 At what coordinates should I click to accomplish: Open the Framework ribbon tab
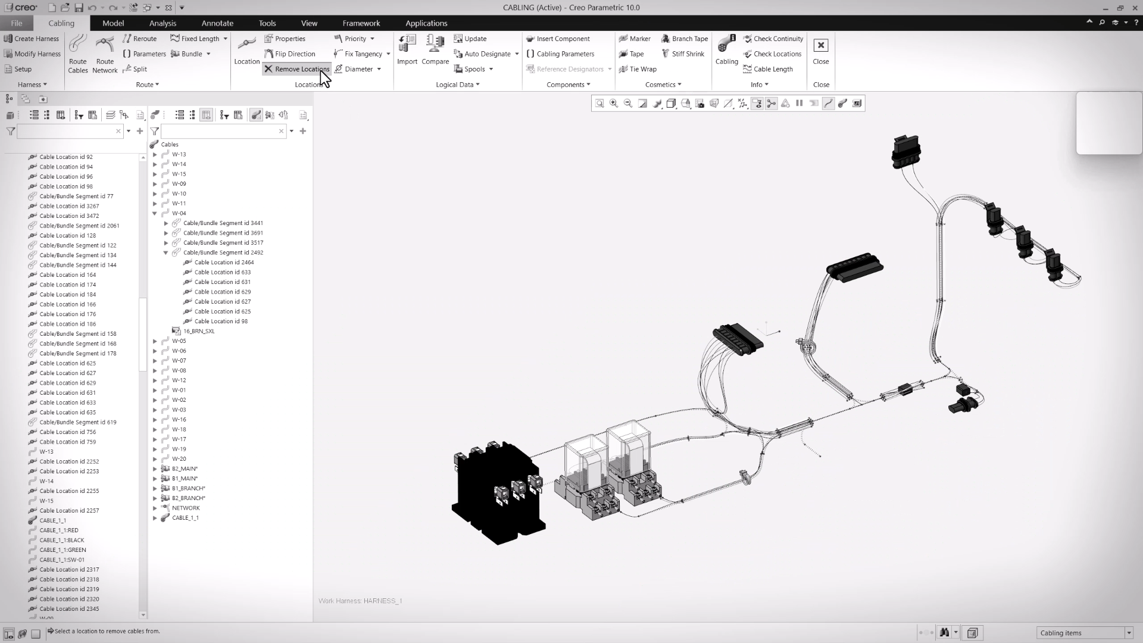point(361,23)
